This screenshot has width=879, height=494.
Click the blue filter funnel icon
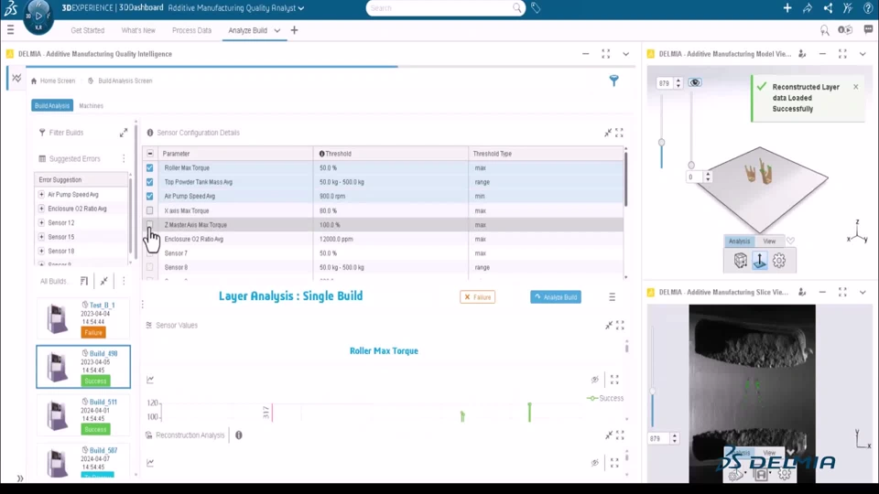613,81
